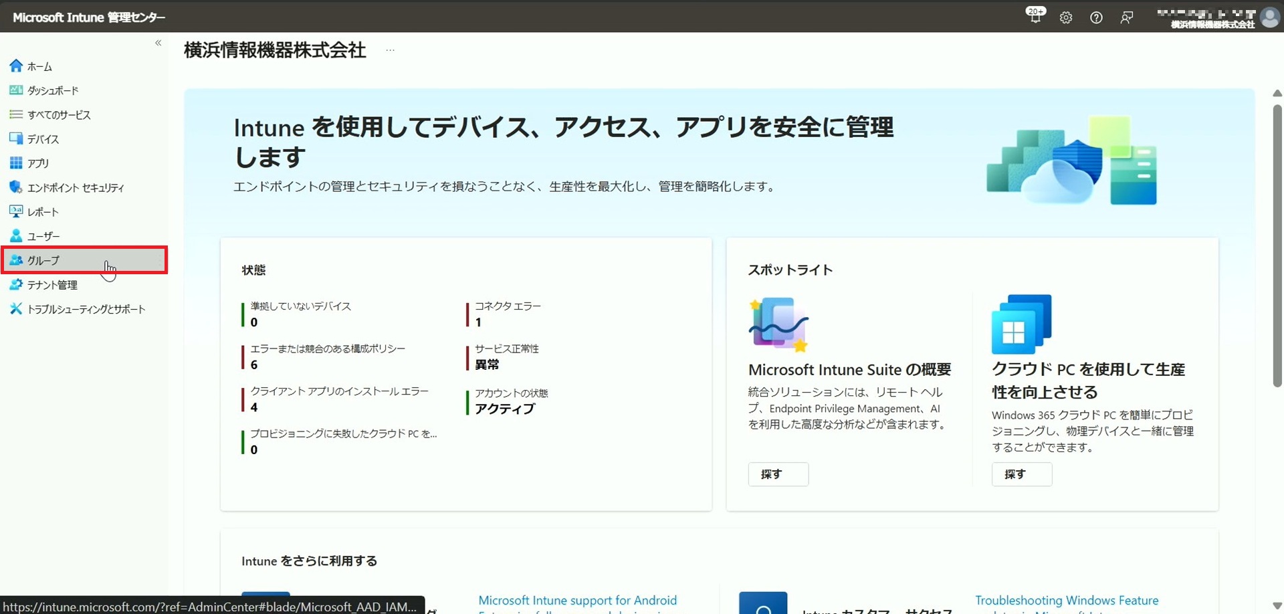
Task: Open the notifications bell icon
Action: point(1035,16)
